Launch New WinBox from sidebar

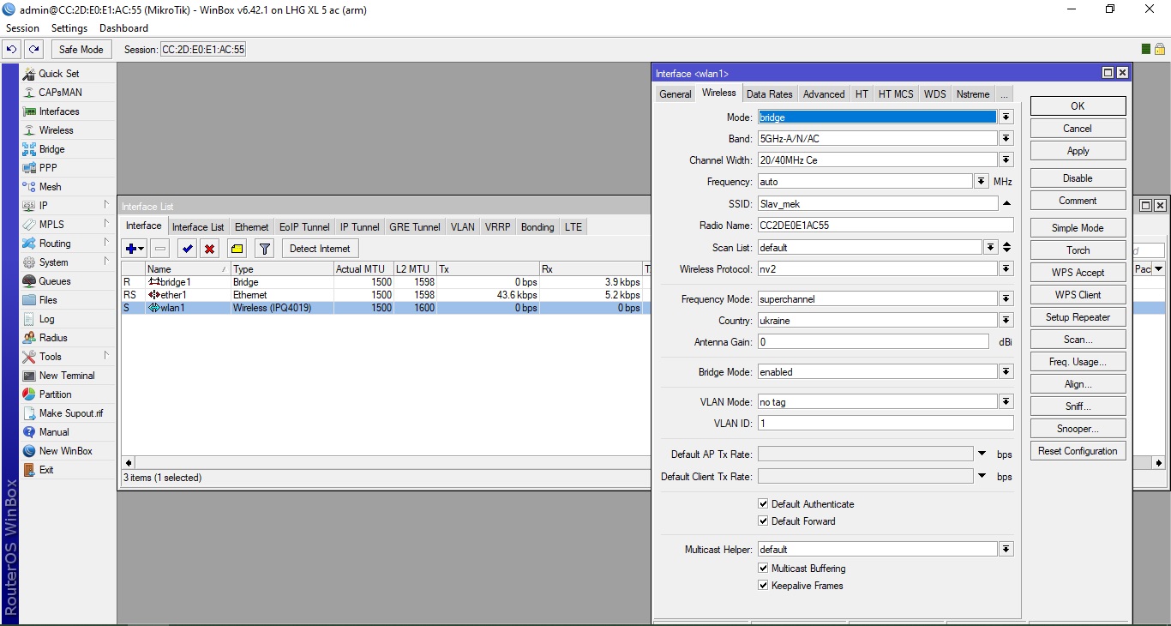click(66, 451)
